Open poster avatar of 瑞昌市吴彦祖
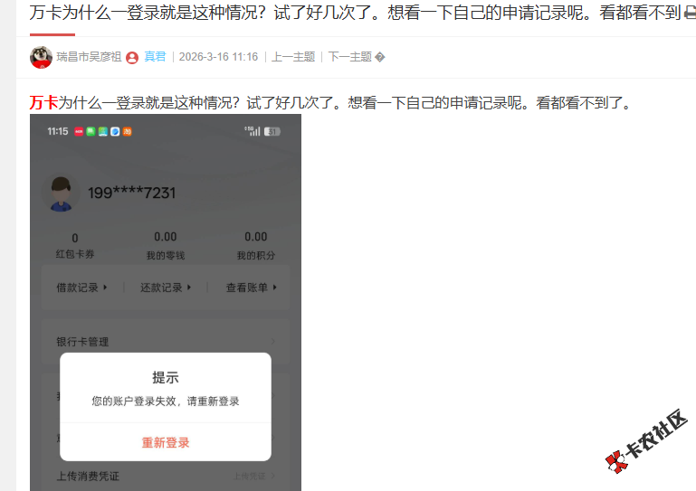The height and width of the screenshot is (491, 696). point(41,57)
